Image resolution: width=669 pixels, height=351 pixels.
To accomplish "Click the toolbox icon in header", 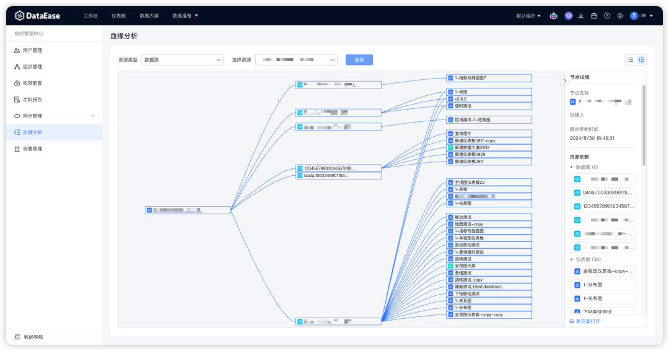I will click(594, 15).
